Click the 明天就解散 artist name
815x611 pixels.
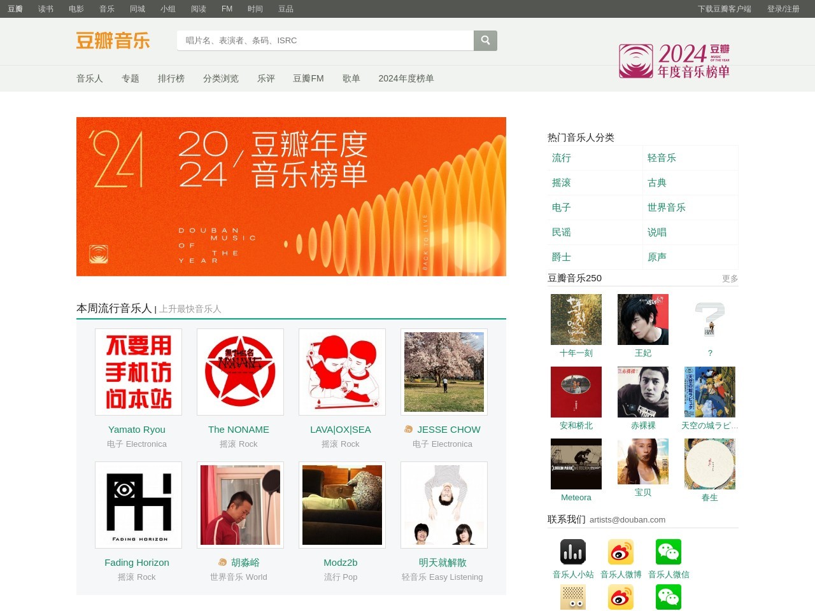pos(443,562)
